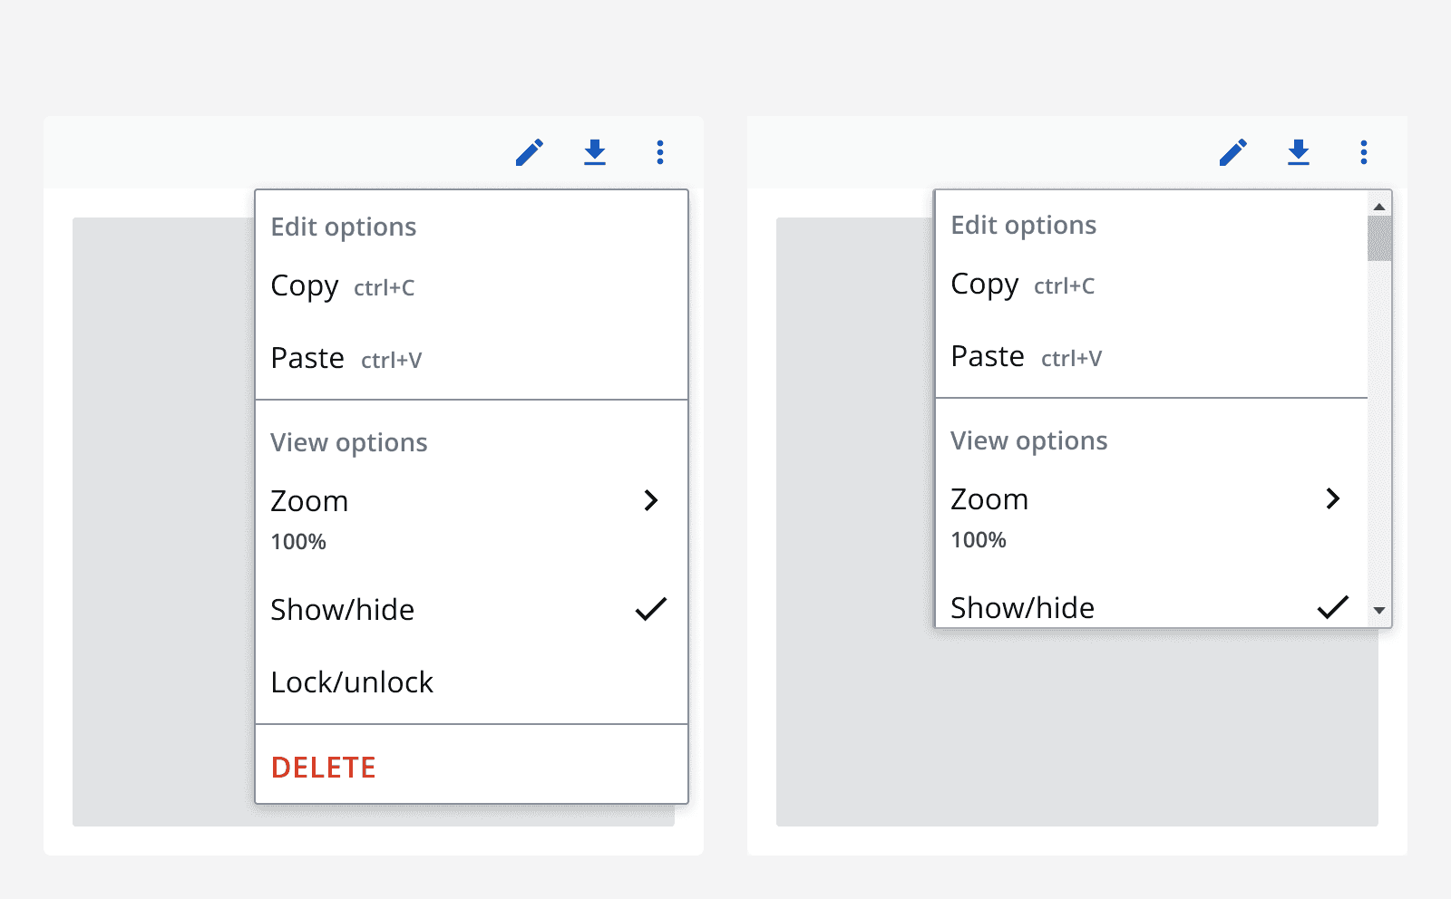Click the edit pencil icon on the right card
This screenshot has width=1451, height=899.
click(1233, 152)
